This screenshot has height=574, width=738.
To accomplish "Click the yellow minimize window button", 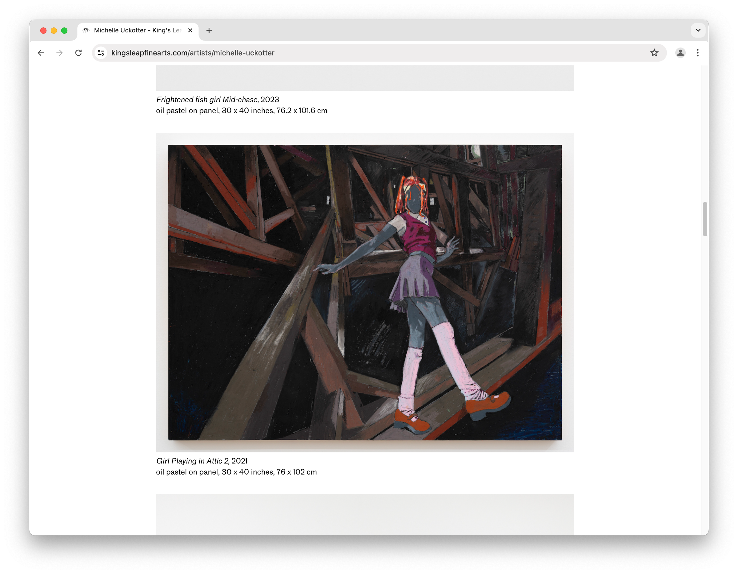I will (54, 30).
